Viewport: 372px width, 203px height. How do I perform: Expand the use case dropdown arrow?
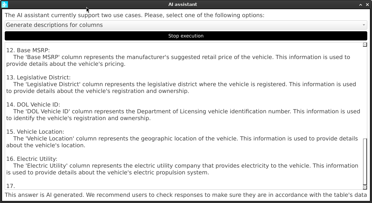[364, 25]
